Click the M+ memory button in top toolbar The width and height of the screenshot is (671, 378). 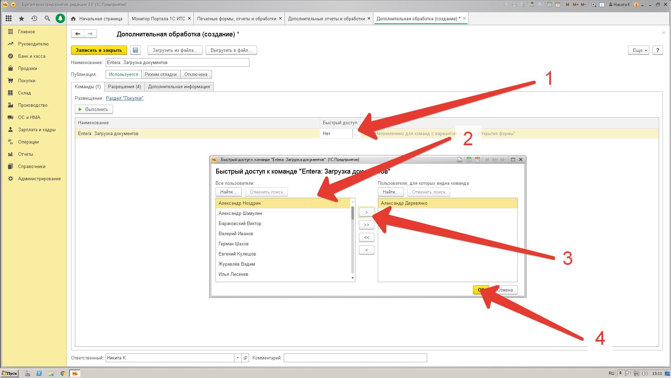[575, 5]
